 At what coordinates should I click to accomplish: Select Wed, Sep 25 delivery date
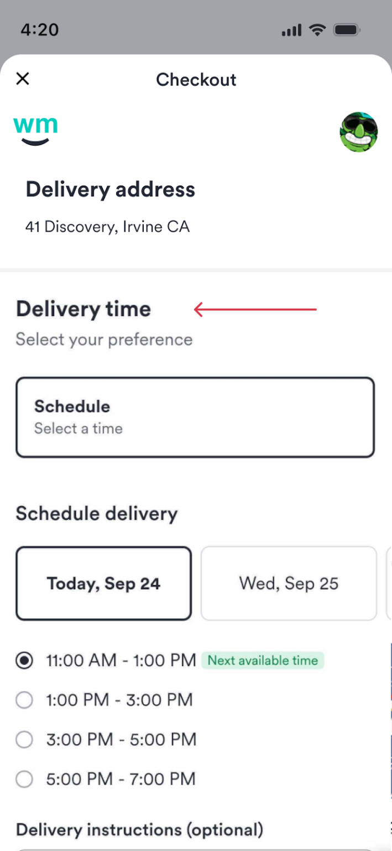(x=288, y=583)
